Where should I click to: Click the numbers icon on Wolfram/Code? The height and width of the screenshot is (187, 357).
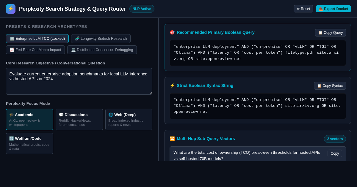[x=11, y=139]
